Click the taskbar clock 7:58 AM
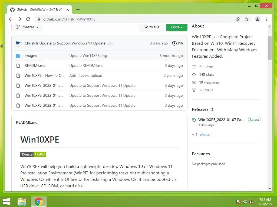This screenshot has width=277, height=207. 265,200
